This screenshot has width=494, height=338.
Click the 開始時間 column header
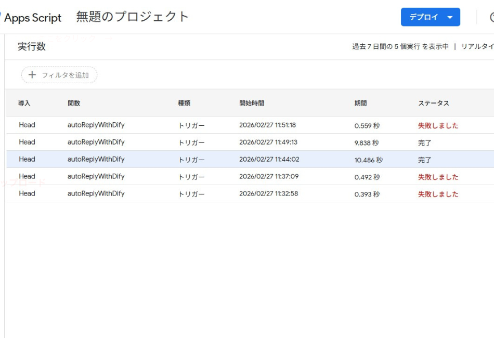point(252,103)
